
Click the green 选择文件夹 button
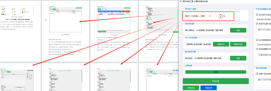point(238,44)
